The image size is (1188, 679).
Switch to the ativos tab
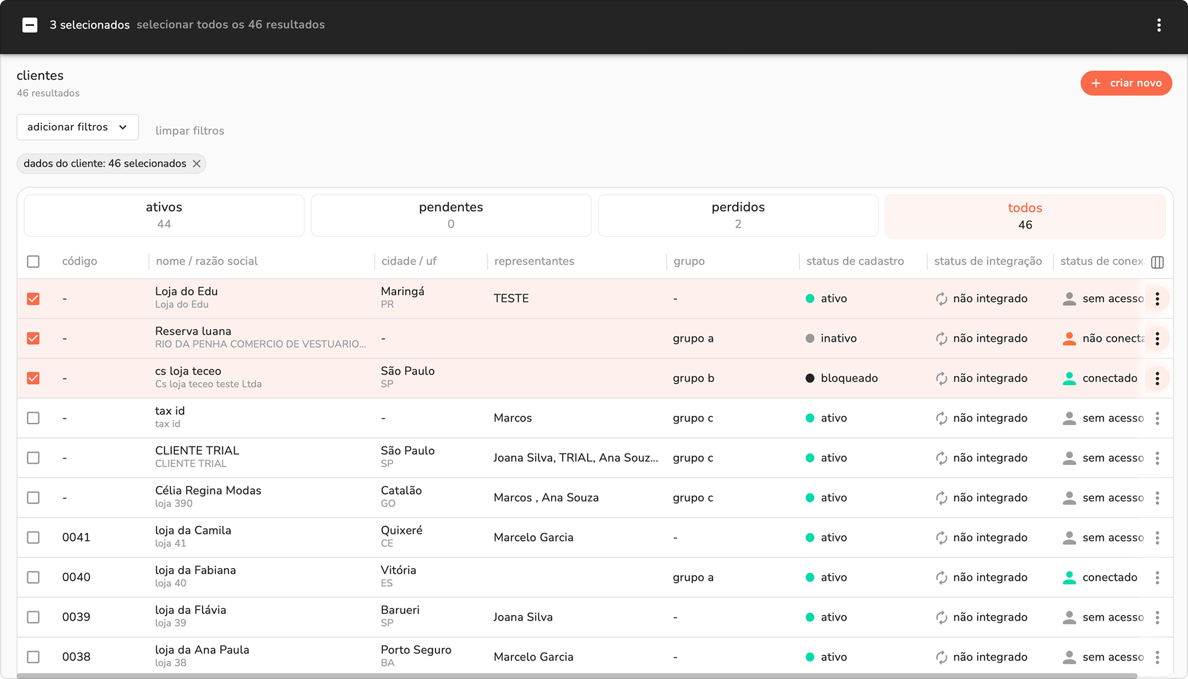point(164,215)
